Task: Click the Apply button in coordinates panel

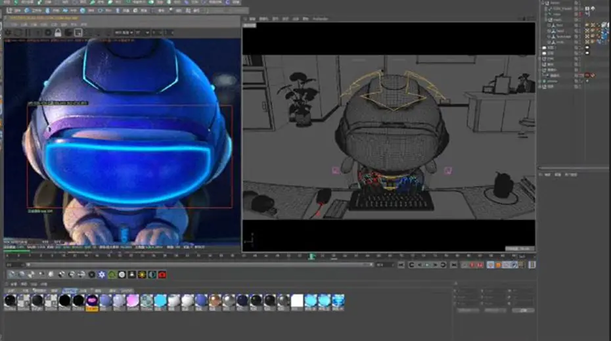Action: pyautogui.click(x=524, y=310)
